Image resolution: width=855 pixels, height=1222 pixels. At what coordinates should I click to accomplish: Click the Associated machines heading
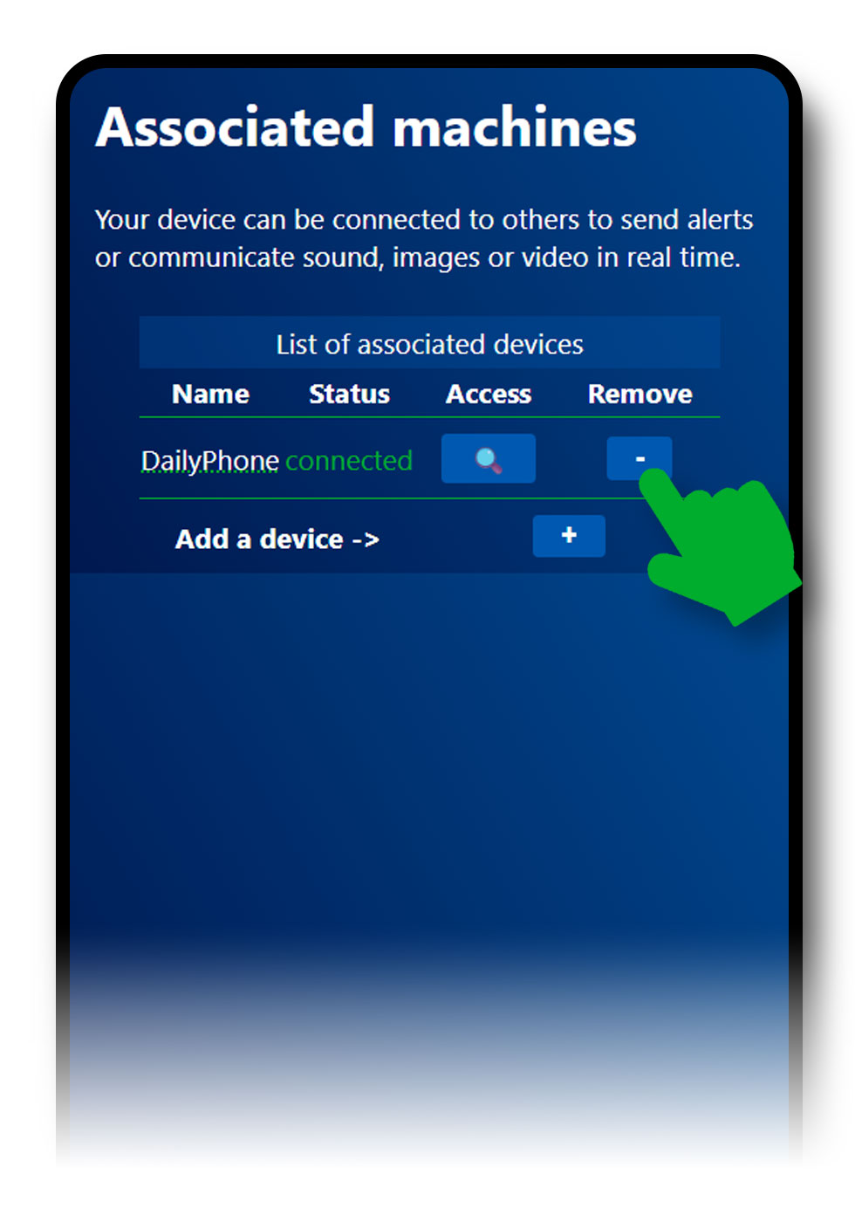tap(366, 127)
